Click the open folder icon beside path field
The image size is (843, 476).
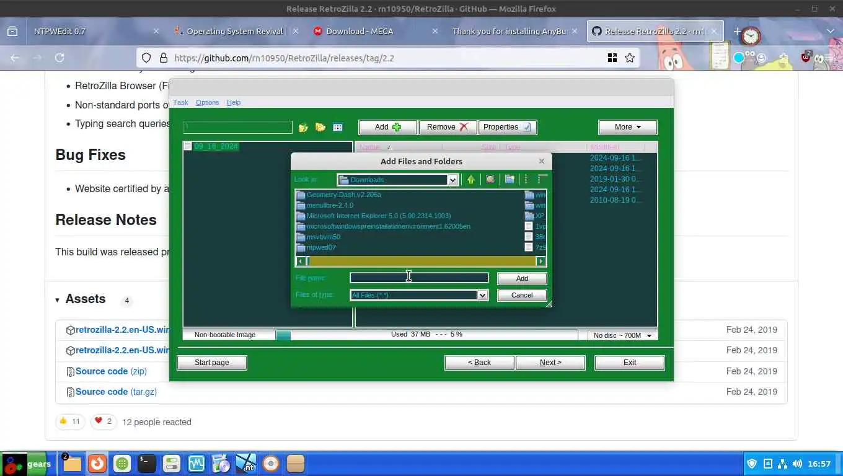[320, 127]
